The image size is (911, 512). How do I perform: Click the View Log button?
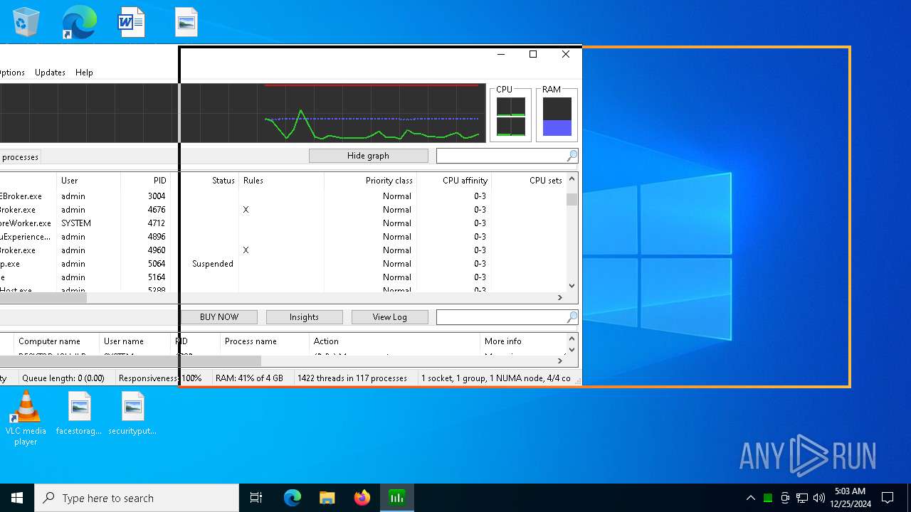click(x=389, y=317)
